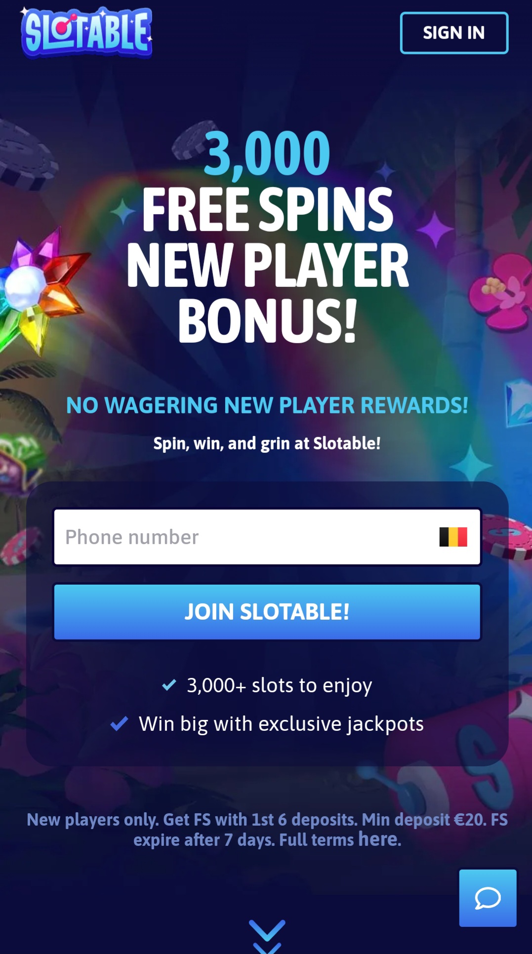Click the pink poker chip beside the form

tap(507, 536)
